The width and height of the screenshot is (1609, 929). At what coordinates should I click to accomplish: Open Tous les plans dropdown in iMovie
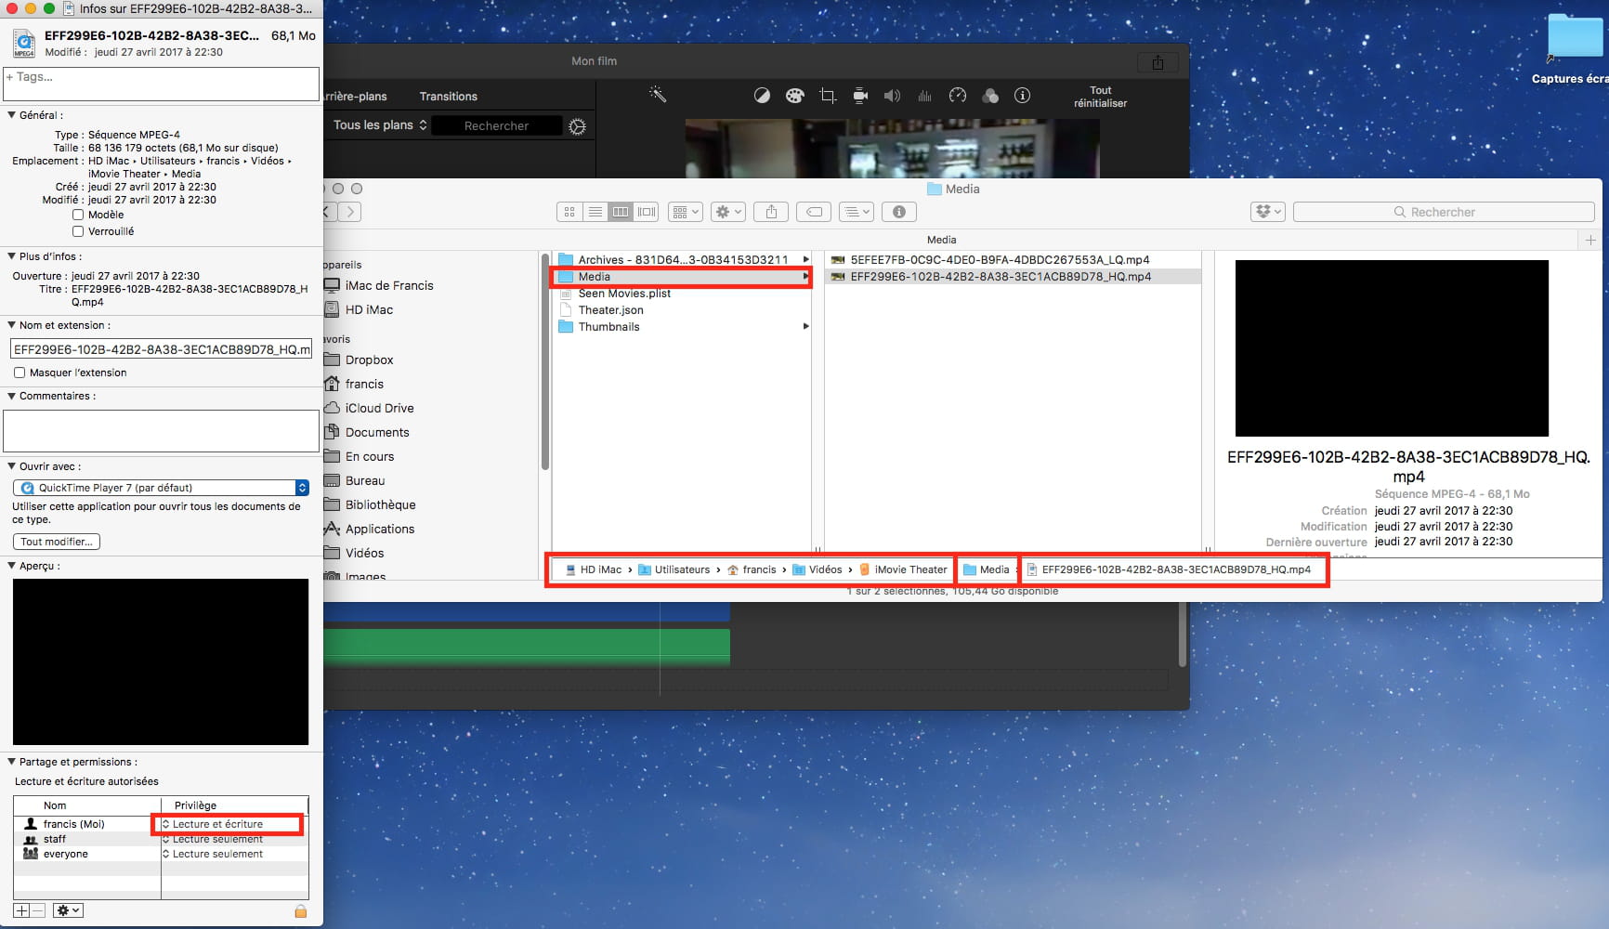click(x=380, y=125)
